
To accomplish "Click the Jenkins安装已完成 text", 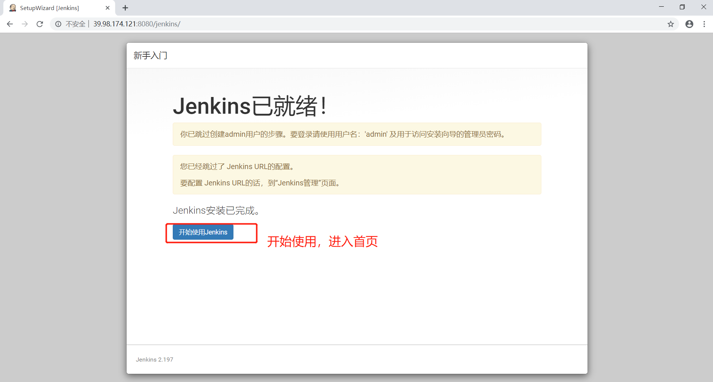I will click(x=216, y=211).
